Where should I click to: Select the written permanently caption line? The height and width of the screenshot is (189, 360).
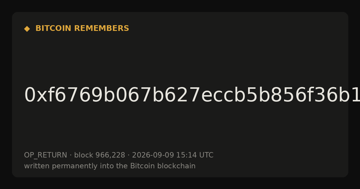pos(110,166)
